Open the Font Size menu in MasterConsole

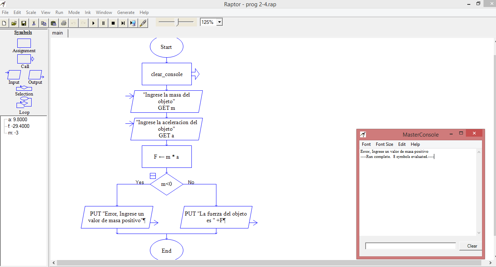point(384,144)
